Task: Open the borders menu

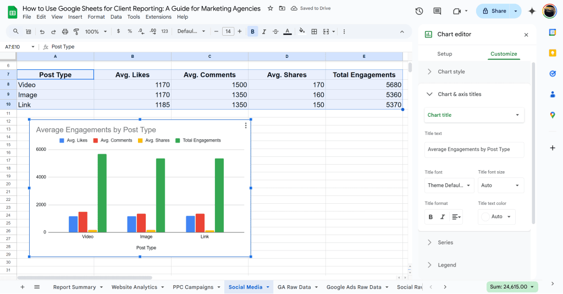Action: 314,31
